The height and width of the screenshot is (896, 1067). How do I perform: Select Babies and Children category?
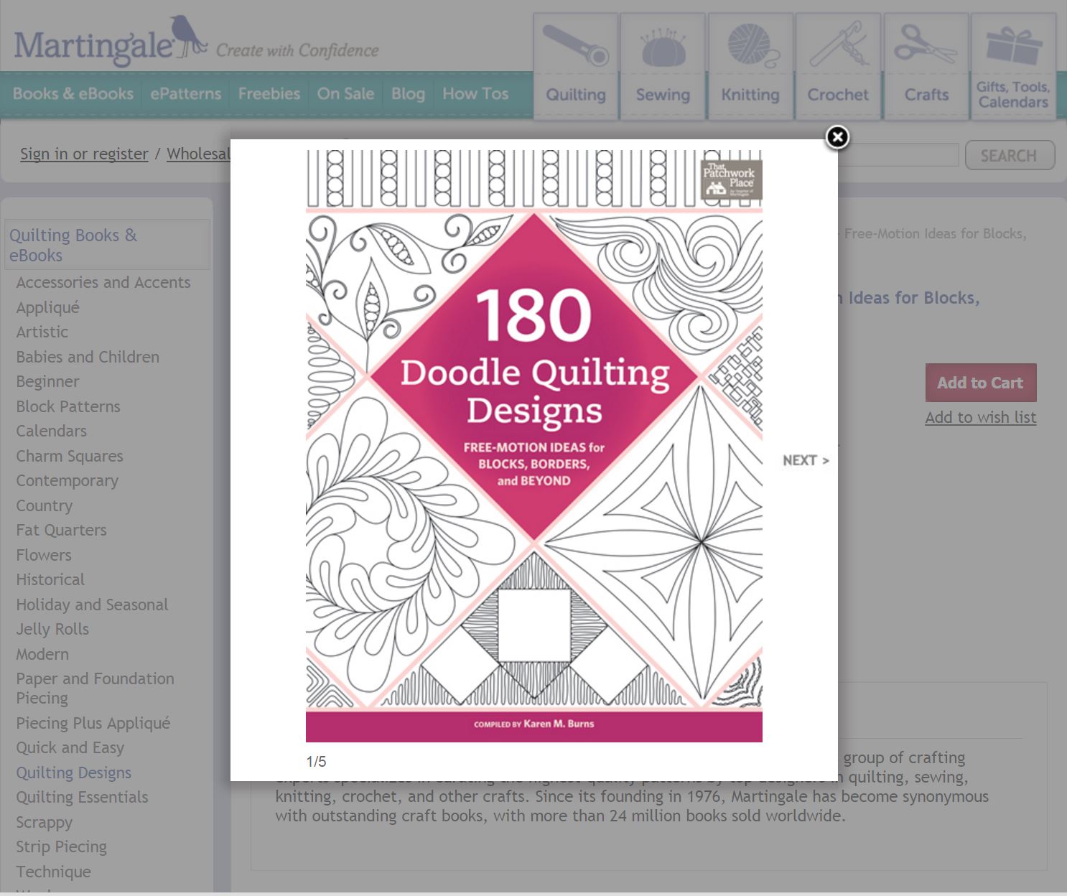click(88, 357)
